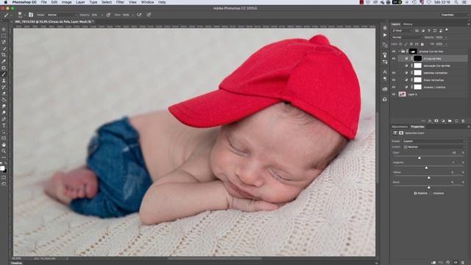This screenshot has width=471, height=265.
Task: Filter layers by type layers icon
Action: 428,31
